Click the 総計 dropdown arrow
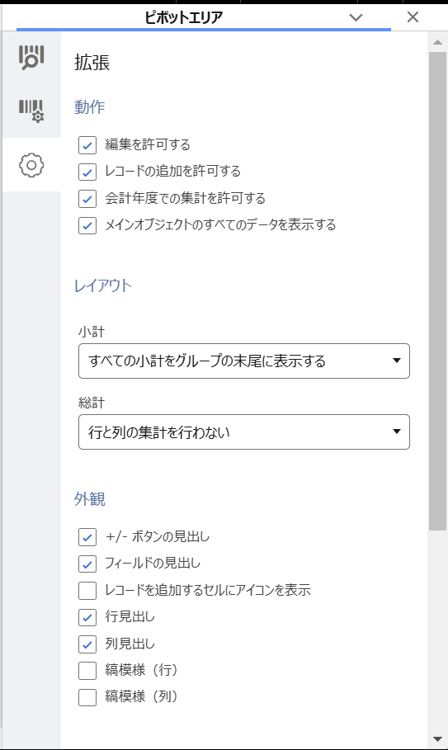The image size is (448, 750). [x=396, y=432]
